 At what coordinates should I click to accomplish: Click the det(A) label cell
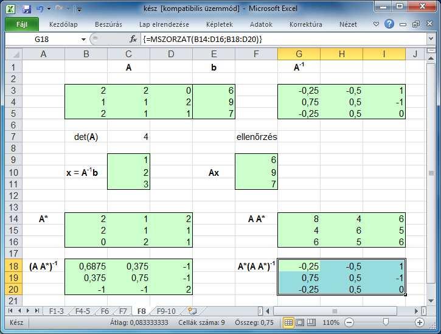86,137
